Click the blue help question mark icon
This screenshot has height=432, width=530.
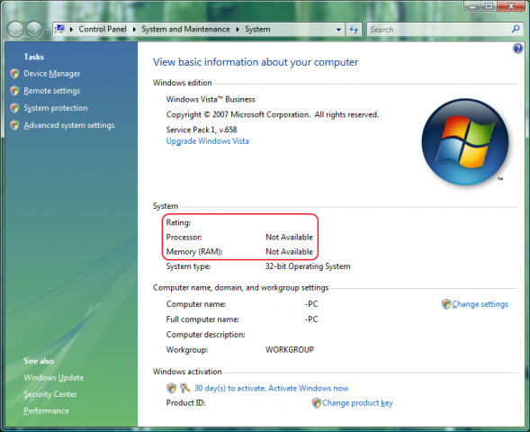(x=517, y=49)
